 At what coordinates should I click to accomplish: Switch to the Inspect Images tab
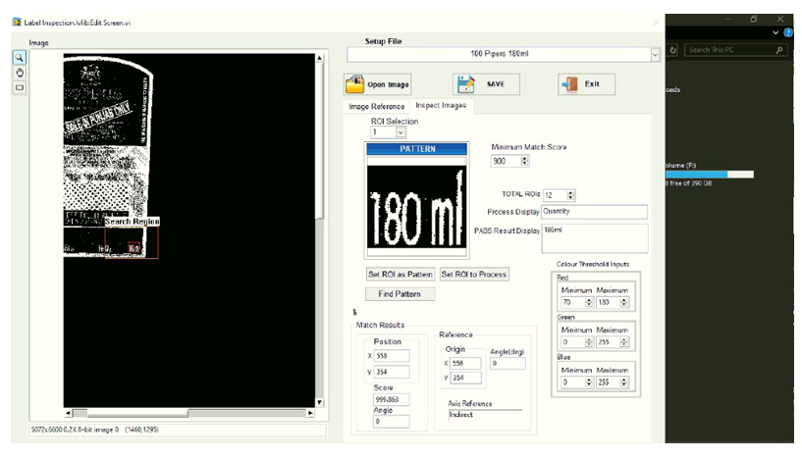[440, 105]
